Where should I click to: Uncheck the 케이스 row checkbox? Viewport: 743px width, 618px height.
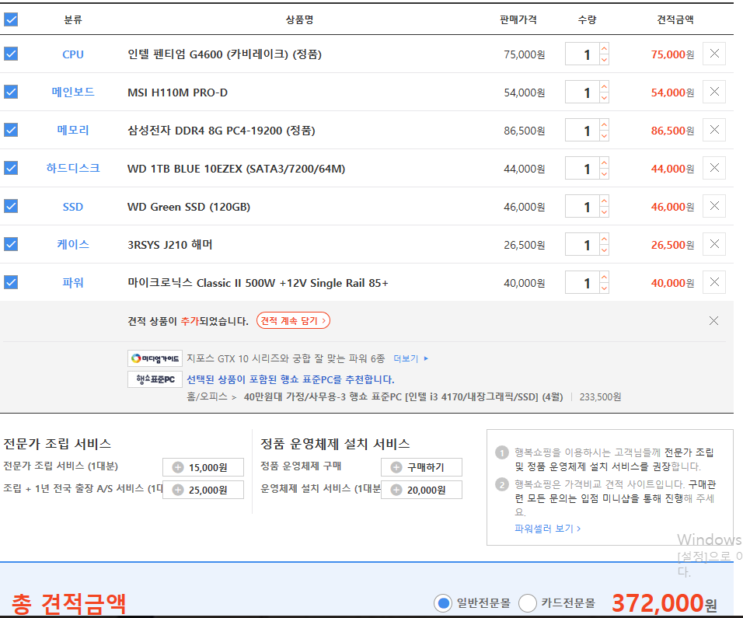11,244
